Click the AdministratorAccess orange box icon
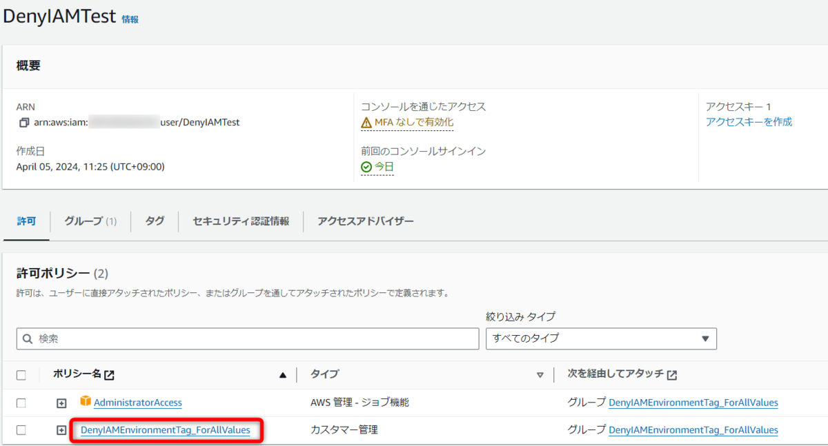This screenshot has height=446, width=828. tap(86, 401)
